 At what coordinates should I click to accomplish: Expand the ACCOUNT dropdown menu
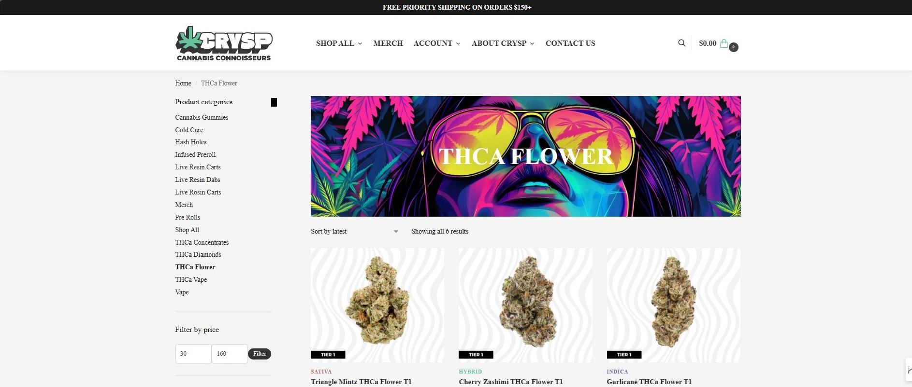[x=437, y=43]
